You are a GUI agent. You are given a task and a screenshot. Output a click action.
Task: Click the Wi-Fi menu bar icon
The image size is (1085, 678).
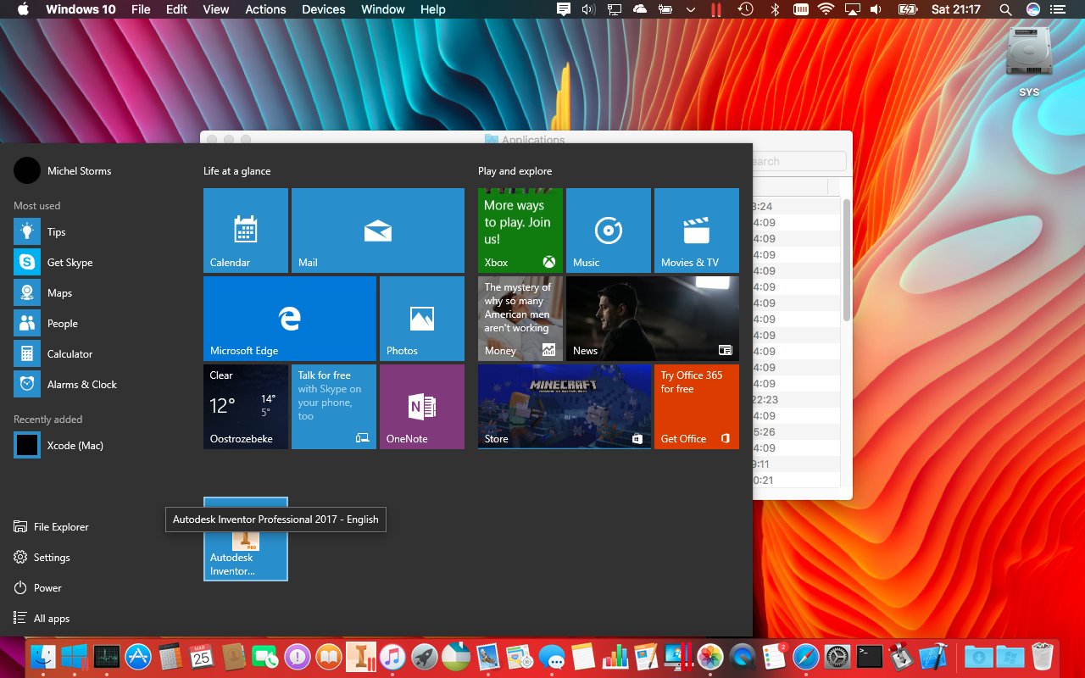coord(826,9)
